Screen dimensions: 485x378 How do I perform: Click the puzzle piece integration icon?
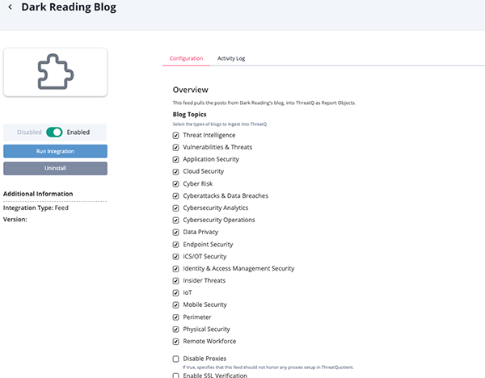click(x=56, y=72)
